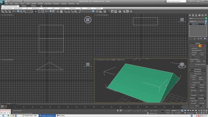Click the Zoom Extents All viewport icon
208x117 pixels.
(x=206, y=110)
